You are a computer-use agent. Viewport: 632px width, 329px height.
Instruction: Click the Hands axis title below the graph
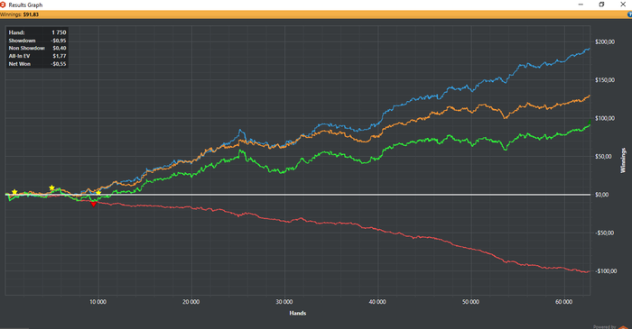coord(297,314)
